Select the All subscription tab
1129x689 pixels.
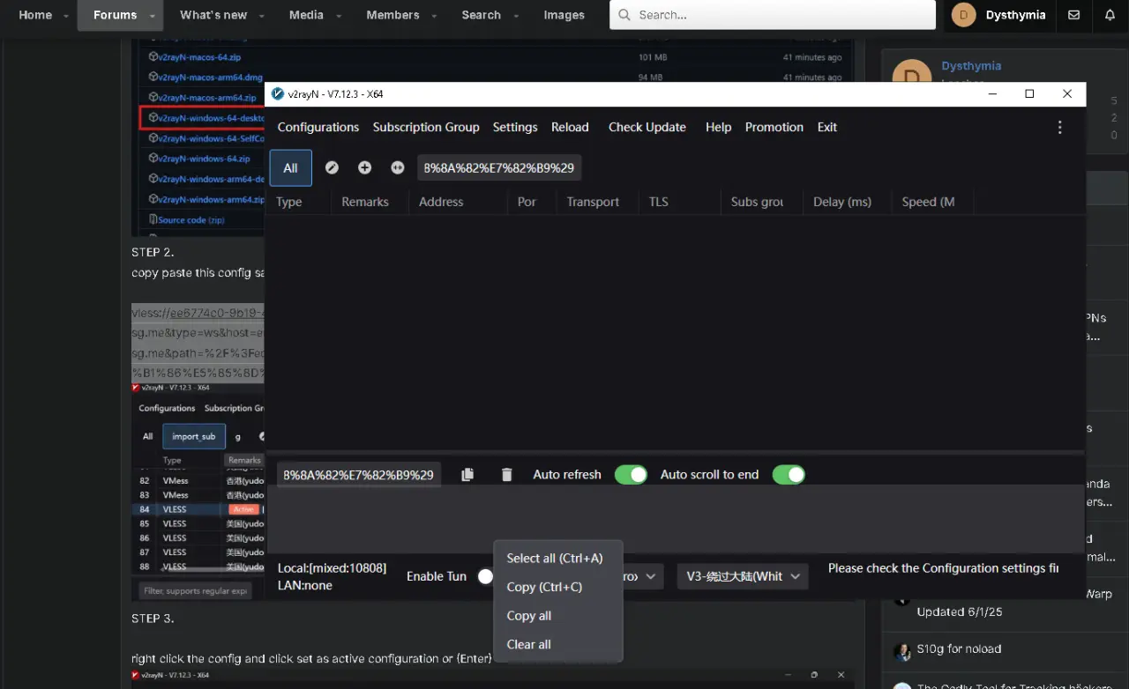(290, 168)
